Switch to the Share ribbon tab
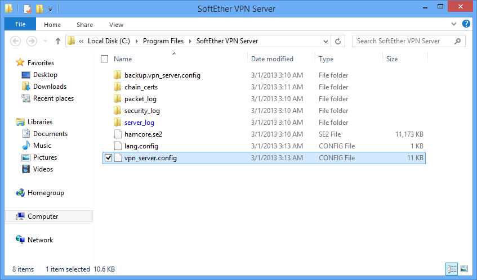Screen dimensions: 477x280 coord(84,25)
